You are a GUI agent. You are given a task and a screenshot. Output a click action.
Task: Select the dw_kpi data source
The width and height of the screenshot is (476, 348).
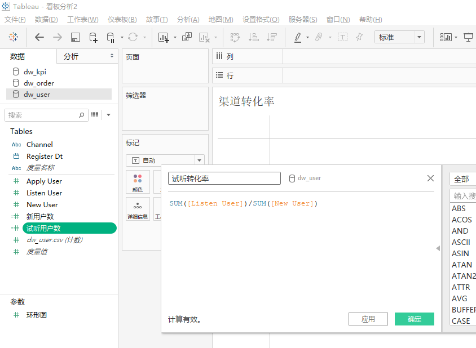pos(59,72)
